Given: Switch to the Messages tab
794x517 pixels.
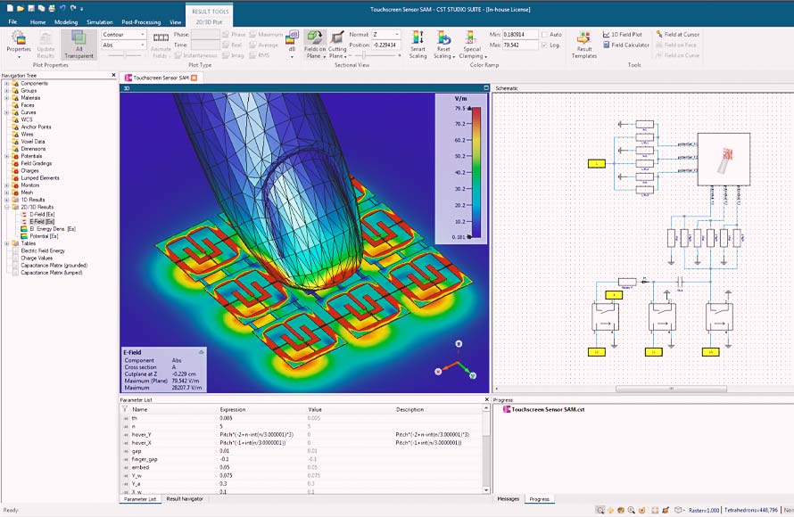Looking at the screenshot, I should click(x=508, y=499).
